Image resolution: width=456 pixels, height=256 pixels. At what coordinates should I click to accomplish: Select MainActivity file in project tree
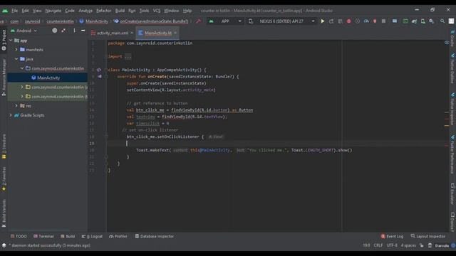(x=48, y=78)
